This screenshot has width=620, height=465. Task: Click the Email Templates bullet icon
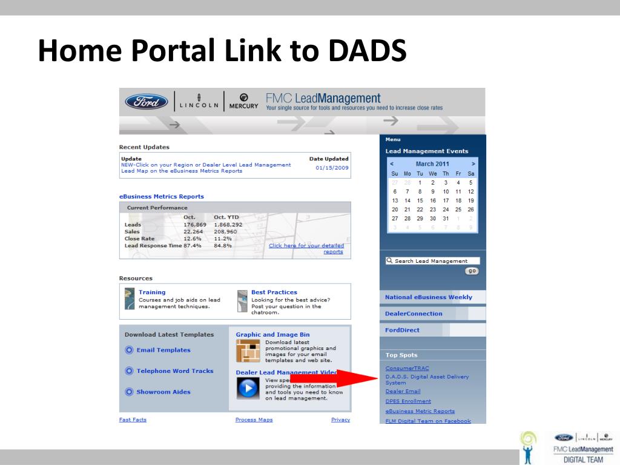point(129,350)
